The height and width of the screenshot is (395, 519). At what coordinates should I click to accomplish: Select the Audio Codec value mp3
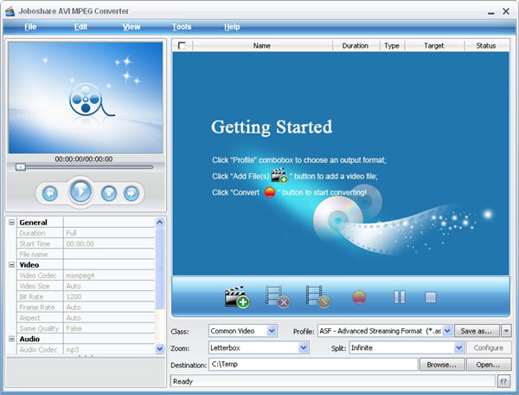[x=73, y=350]
